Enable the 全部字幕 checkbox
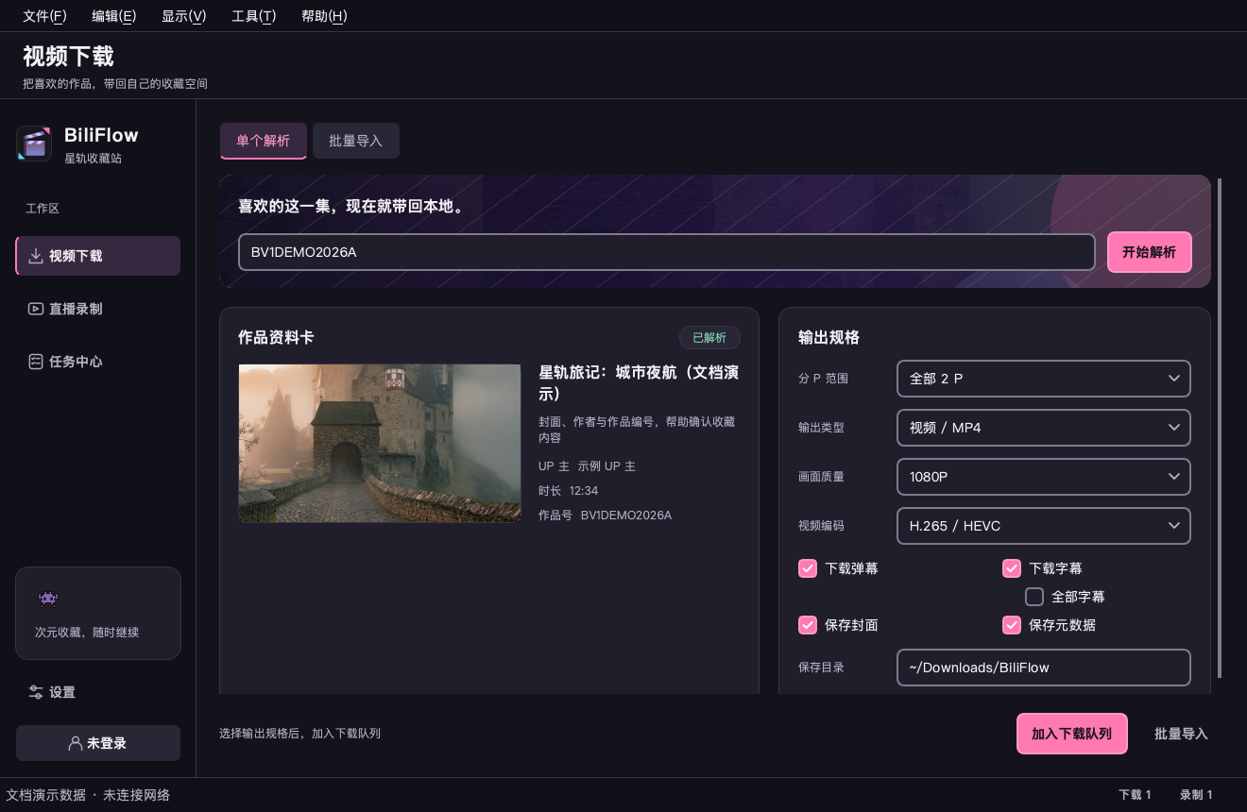The height and width of the screenshot is (812, 1247). click(1034, 597)
